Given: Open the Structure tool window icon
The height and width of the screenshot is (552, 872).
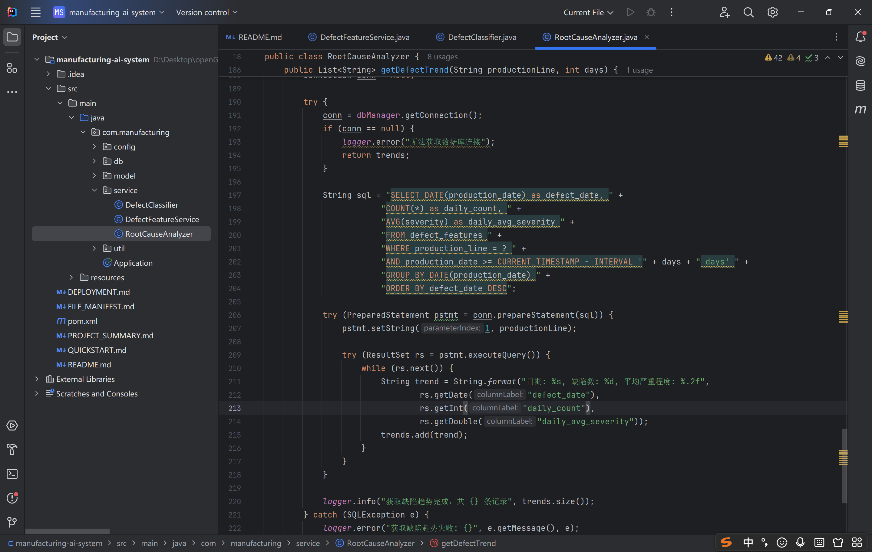Looking at the screenshot, I should click(12, 68).
